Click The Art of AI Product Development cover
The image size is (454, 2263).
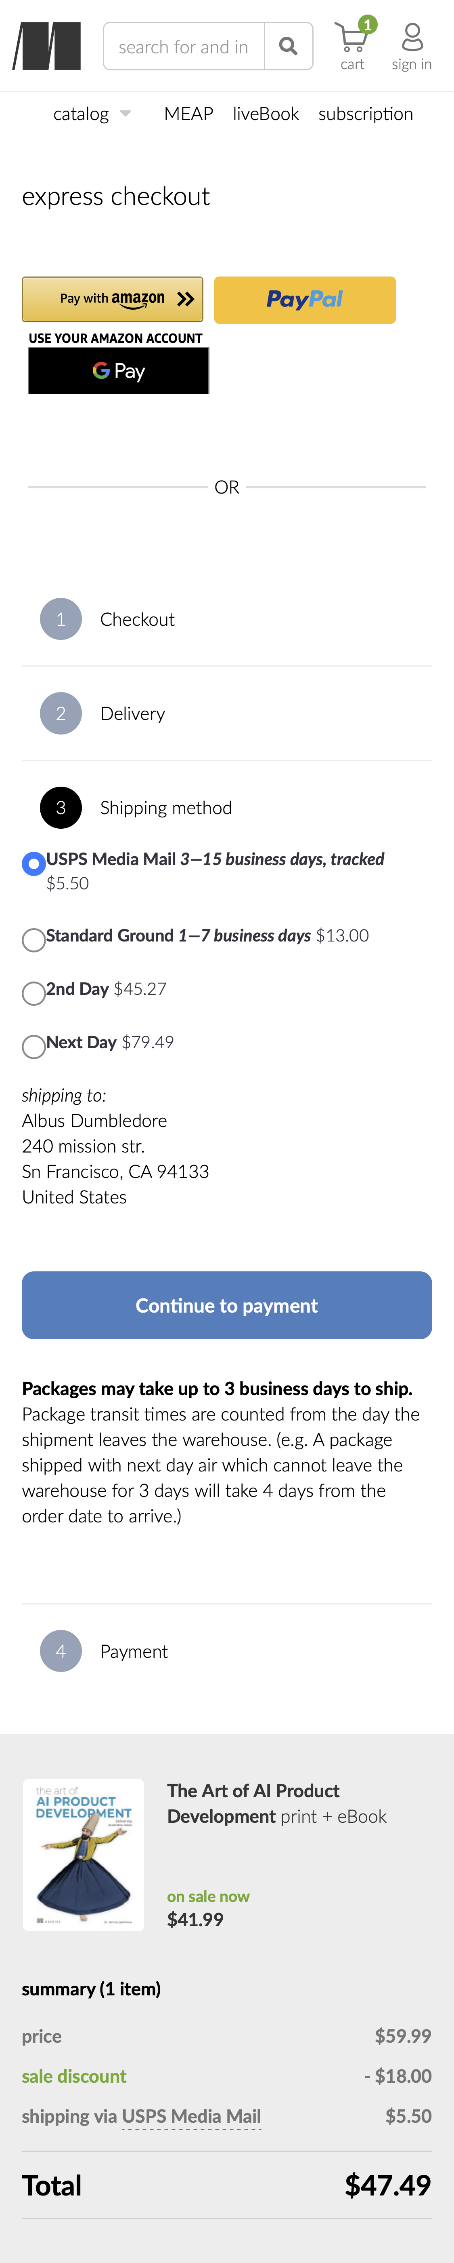(83, 1853)
